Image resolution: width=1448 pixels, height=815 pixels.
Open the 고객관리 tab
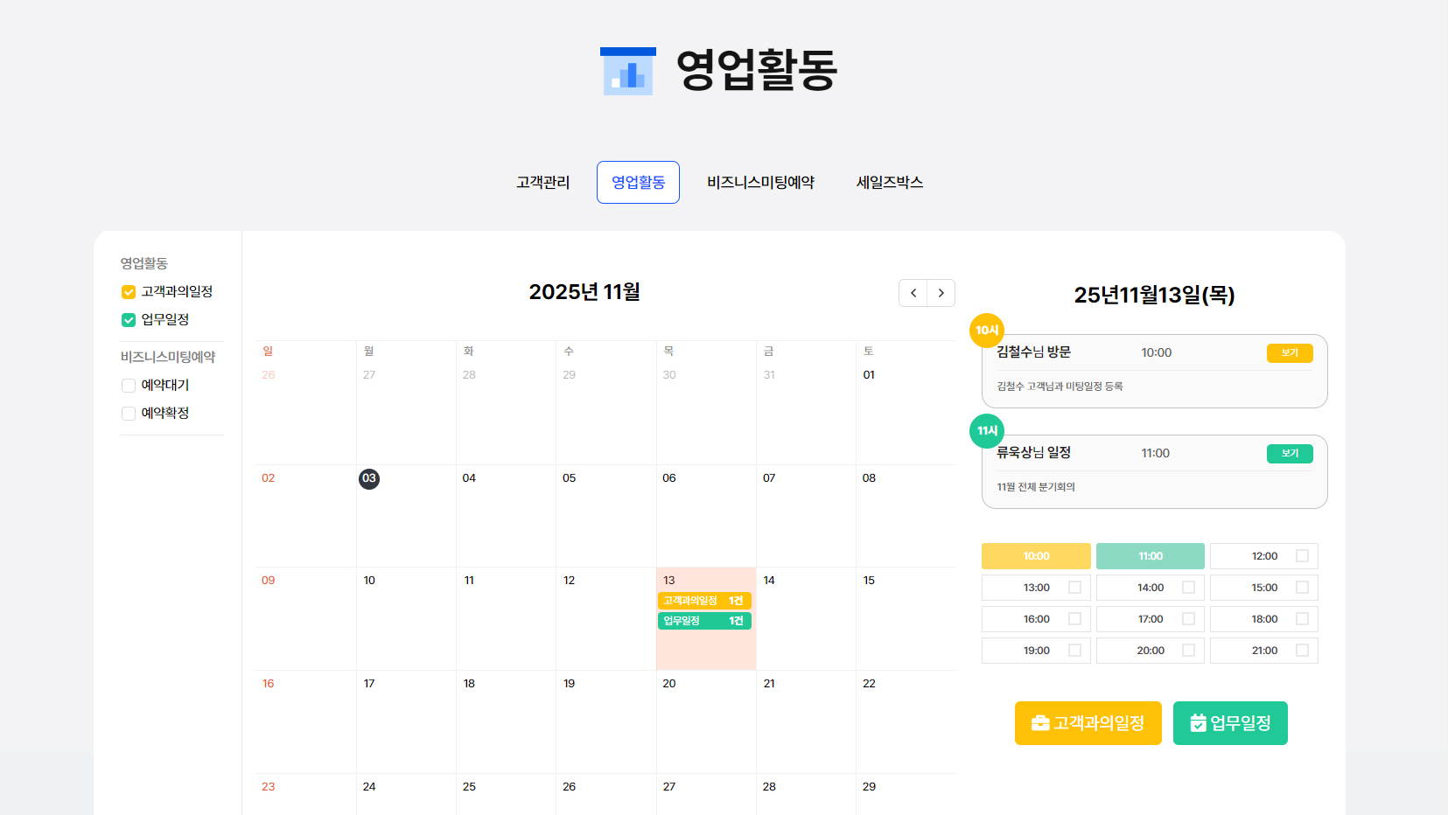point(542,182)
